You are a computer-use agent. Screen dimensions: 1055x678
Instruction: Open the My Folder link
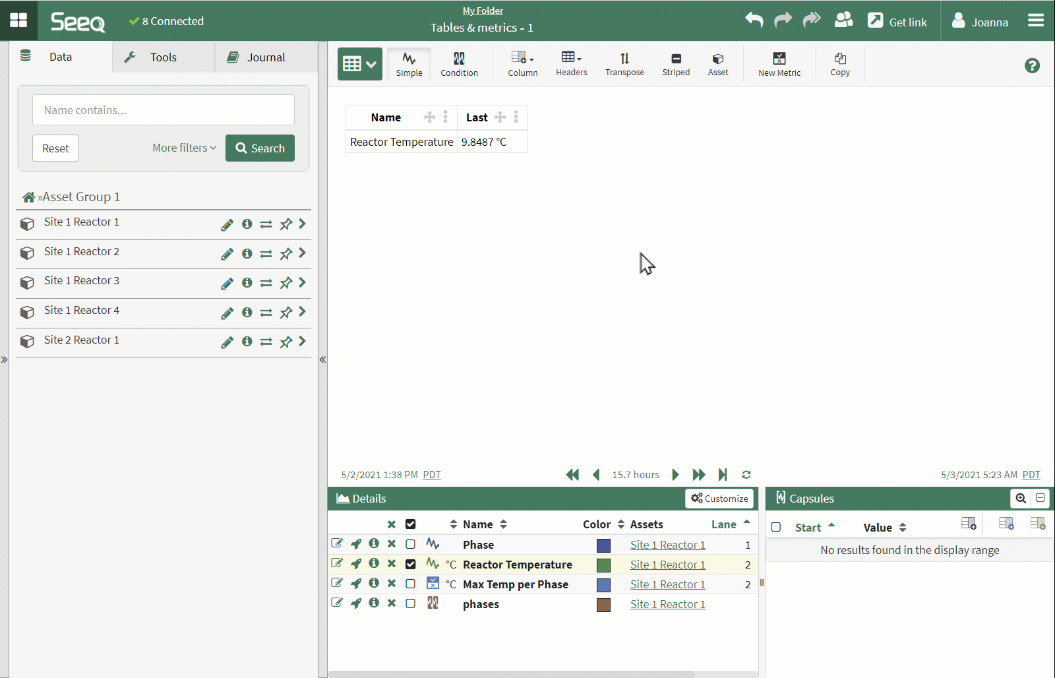[483, 11]
